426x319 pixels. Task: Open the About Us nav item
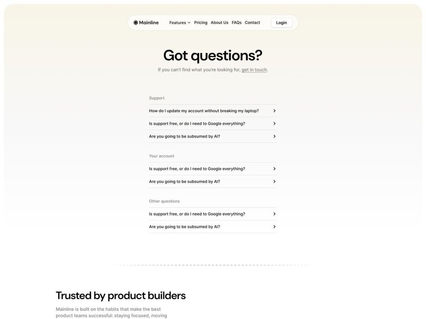pyautogui.click(x=219, y=23)
